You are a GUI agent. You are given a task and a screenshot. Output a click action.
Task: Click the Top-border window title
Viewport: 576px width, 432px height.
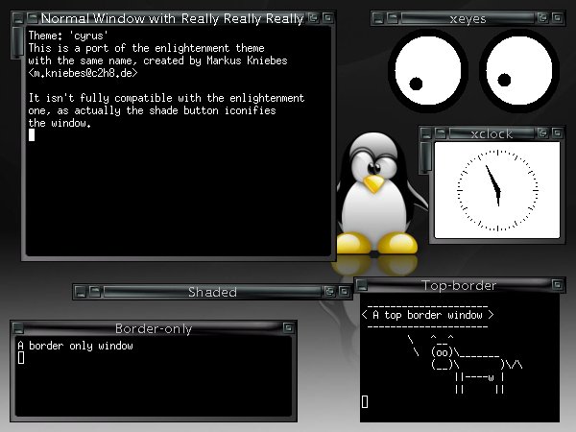[459, 285]
